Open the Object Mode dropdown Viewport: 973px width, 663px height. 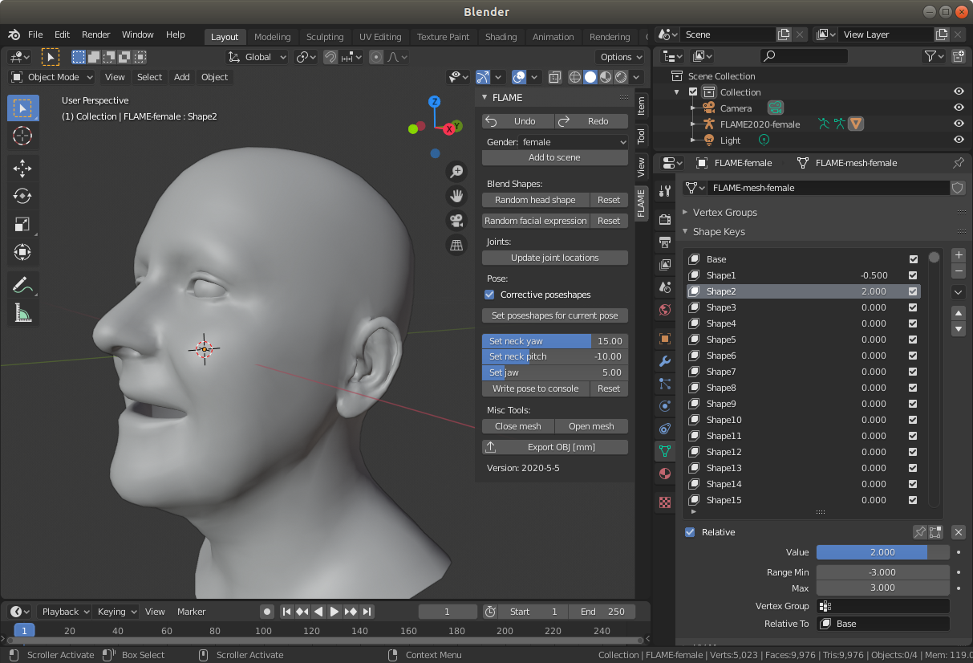[x=53, y=77]
